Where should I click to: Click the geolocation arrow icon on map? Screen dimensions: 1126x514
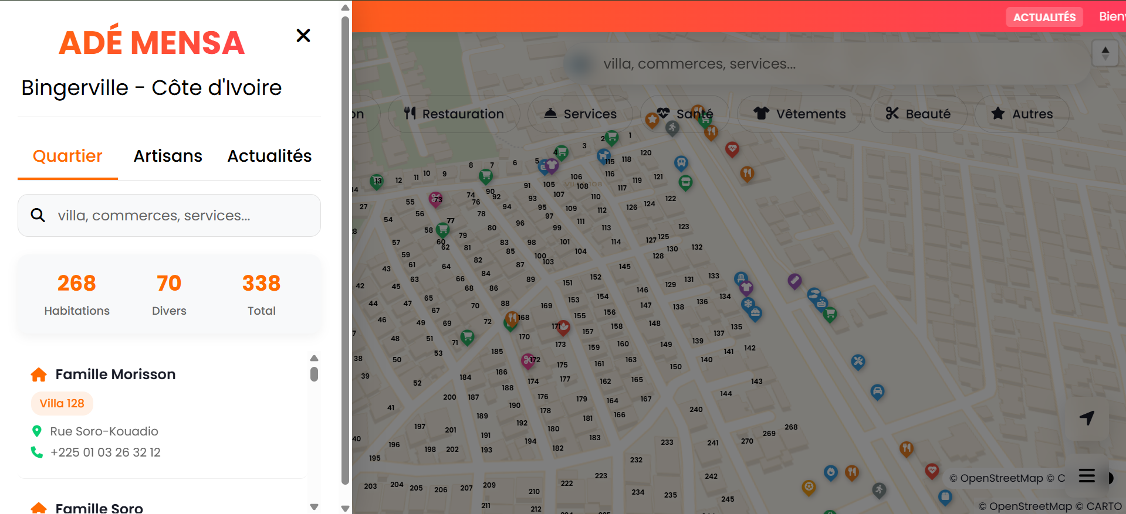1087,418
